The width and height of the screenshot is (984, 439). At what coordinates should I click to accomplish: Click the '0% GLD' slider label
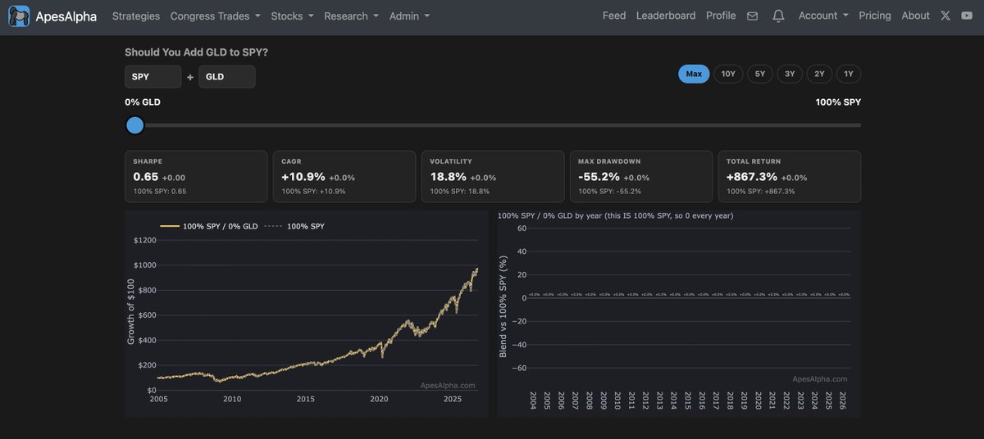tap(143, 102)
